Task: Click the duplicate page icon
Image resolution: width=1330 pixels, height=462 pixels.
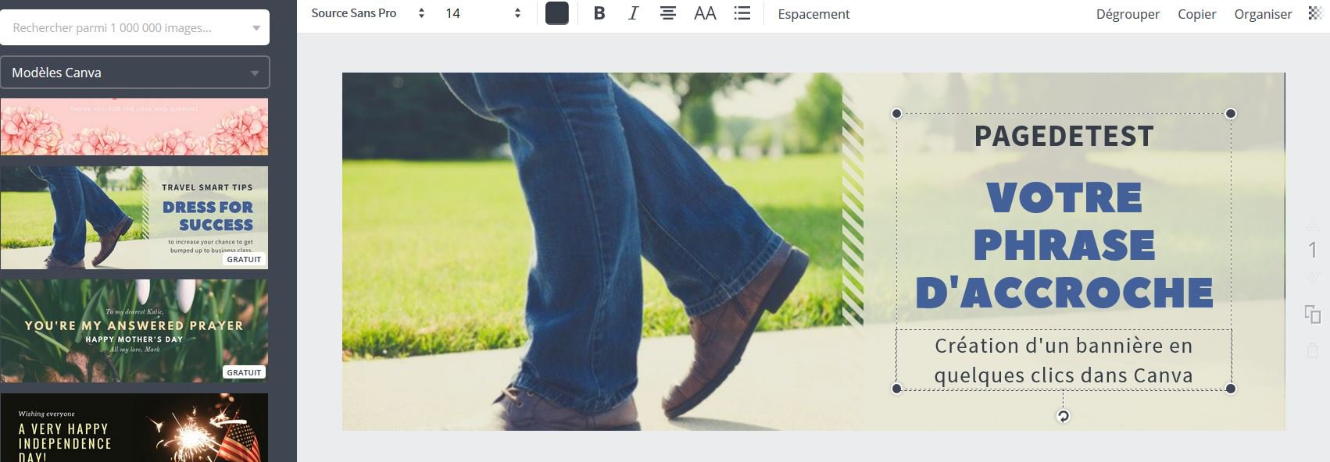Action: click(x=1313, y=315)
